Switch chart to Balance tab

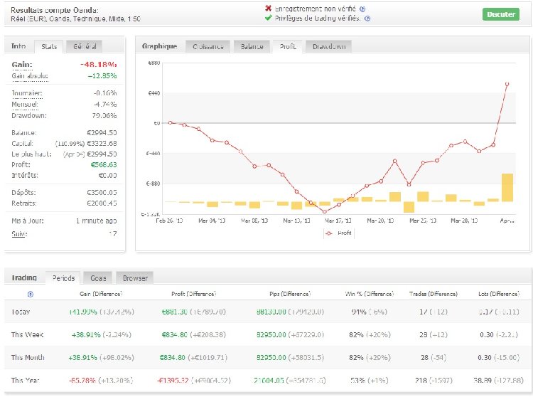(x=252, y=46)
